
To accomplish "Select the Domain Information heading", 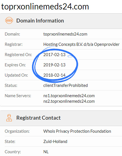I will coord(40,21).
